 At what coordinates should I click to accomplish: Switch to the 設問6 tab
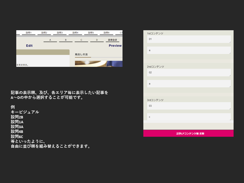coord(106,33)
